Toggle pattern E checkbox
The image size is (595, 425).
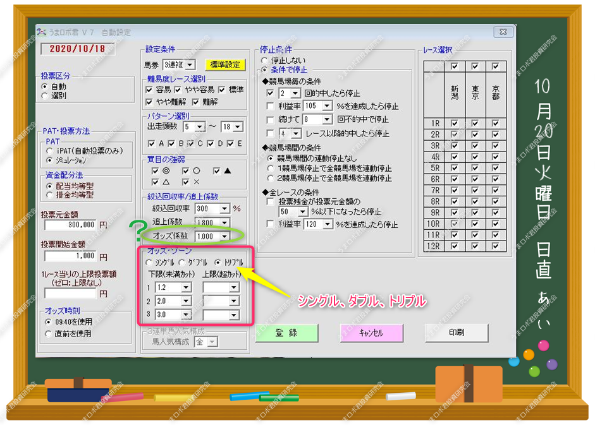(230, 144)
